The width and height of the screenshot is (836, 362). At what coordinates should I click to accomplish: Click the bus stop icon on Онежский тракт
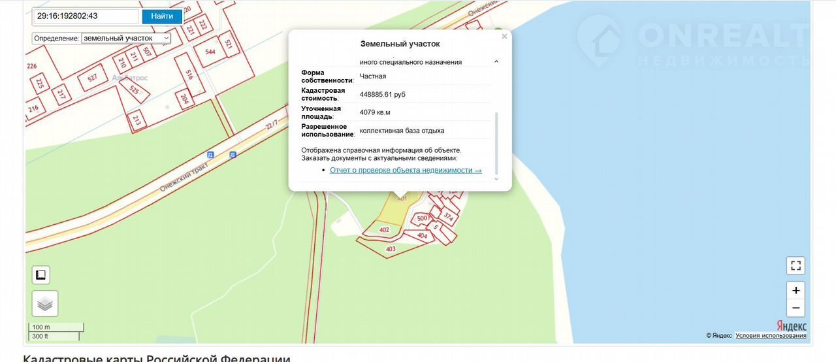tap(210, 154)
